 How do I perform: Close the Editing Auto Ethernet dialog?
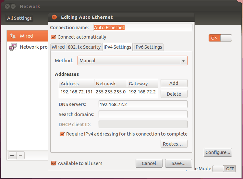pos(55,17)
